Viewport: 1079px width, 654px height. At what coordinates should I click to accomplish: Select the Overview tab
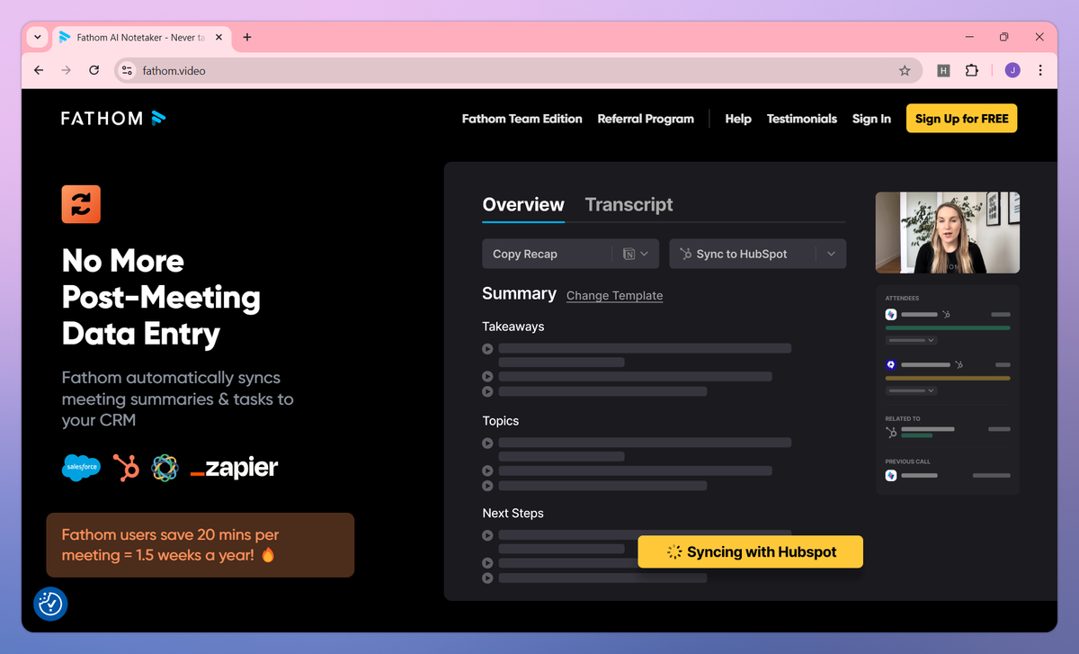523,204
